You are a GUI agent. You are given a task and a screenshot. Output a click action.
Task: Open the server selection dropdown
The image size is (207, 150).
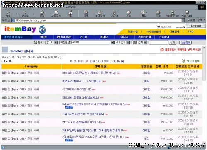click(122, 42)
